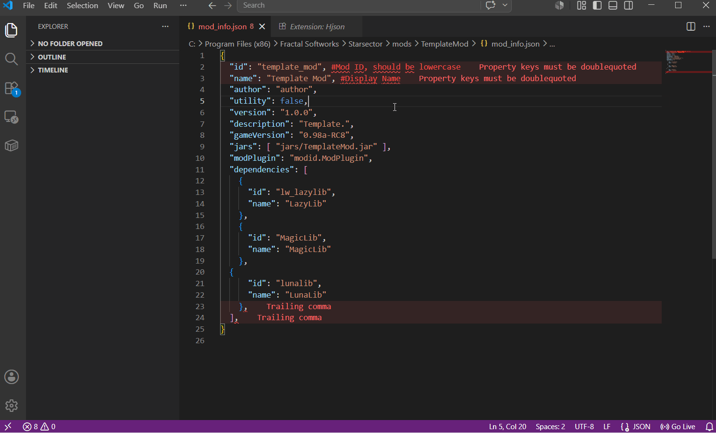
Task: Open the Selection menu
Action: (82, 5)
